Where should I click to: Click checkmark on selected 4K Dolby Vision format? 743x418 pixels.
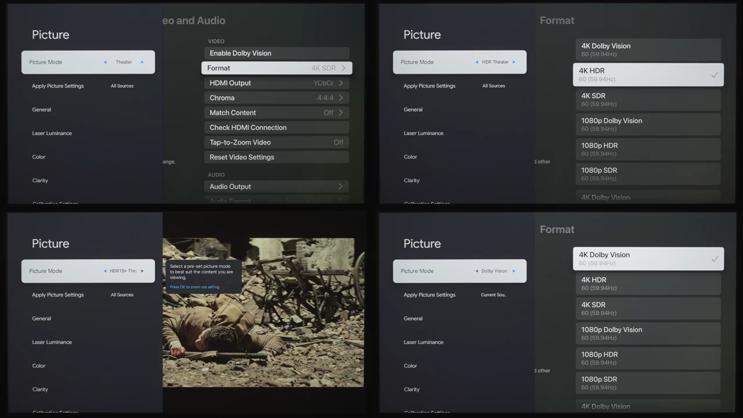(714, 259)
